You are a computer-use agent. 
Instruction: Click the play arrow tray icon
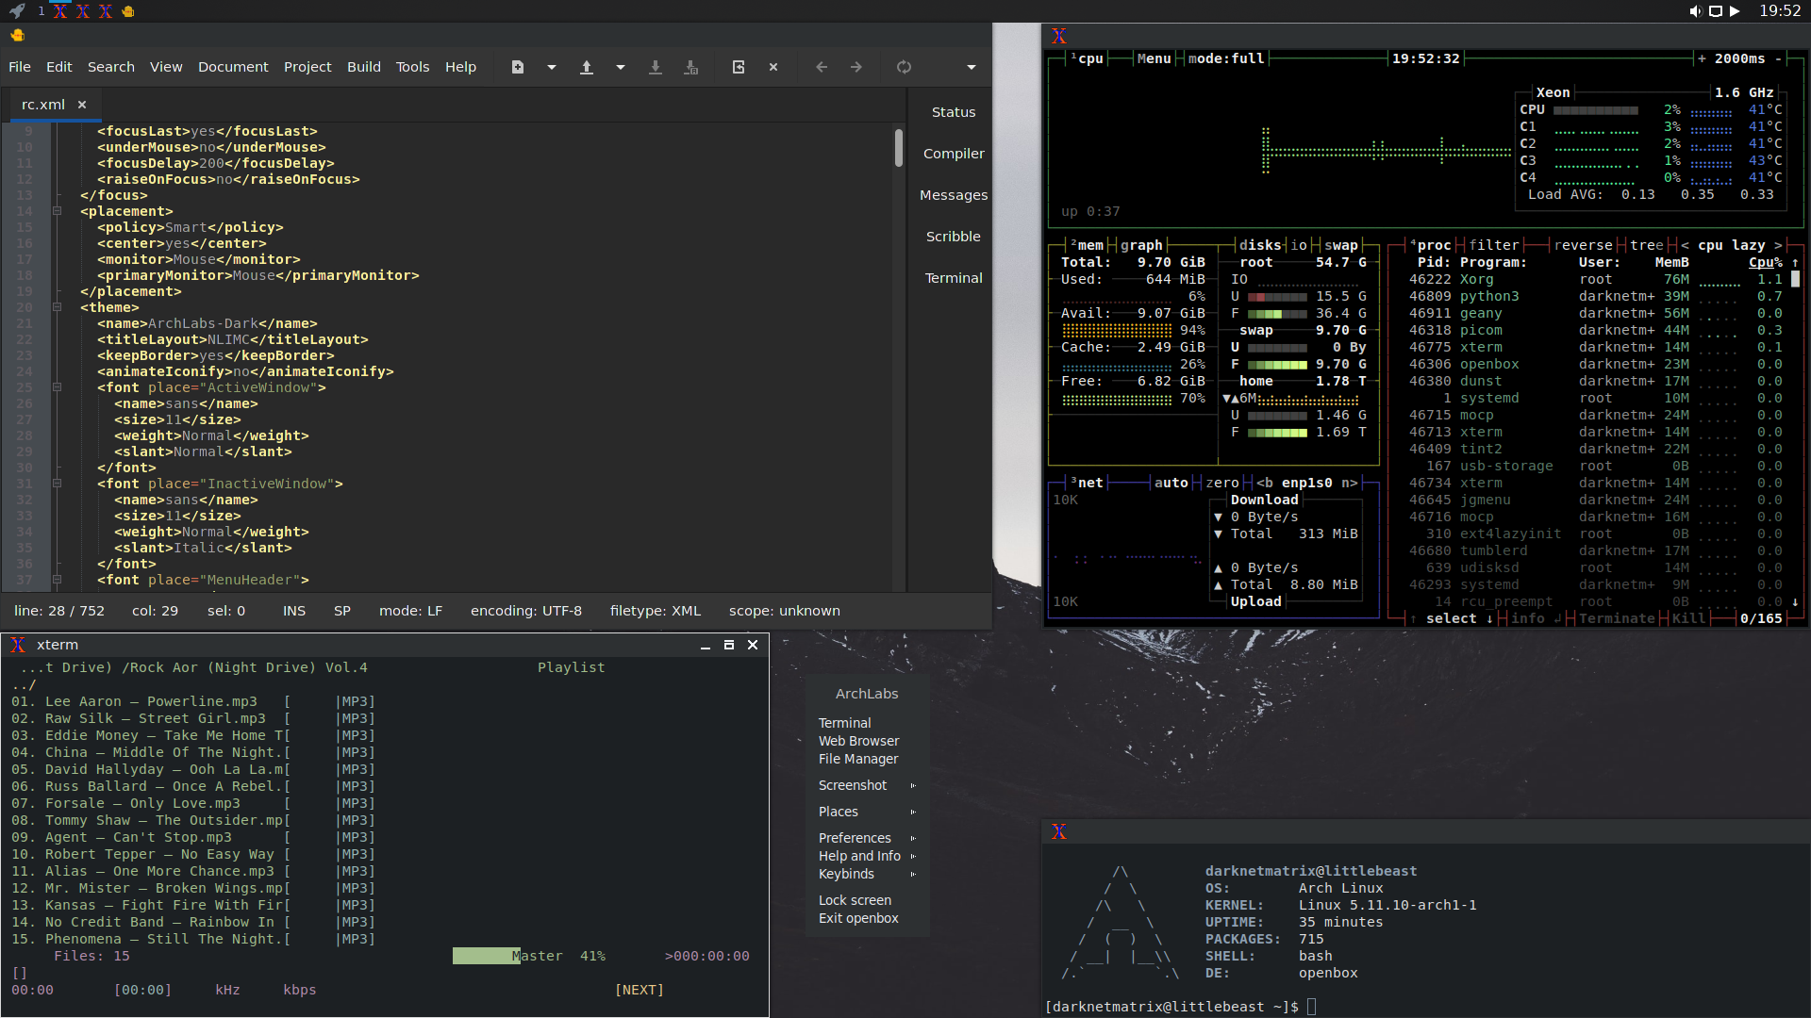tap(1735, 11)
